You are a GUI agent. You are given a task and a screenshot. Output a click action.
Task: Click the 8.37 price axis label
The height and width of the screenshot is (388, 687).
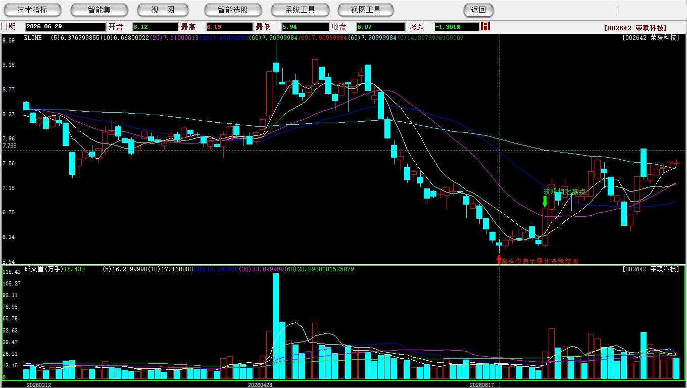8,115
